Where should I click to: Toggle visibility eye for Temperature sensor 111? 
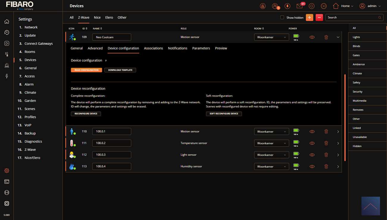coord(312,143)
